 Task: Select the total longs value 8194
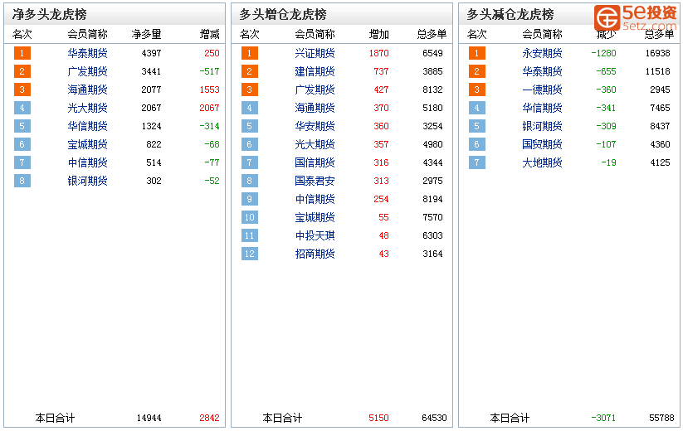point(432,199)
